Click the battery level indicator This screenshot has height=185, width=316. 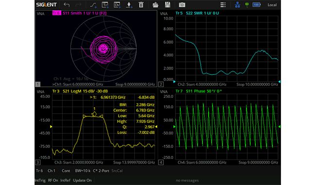pos(256,5)
